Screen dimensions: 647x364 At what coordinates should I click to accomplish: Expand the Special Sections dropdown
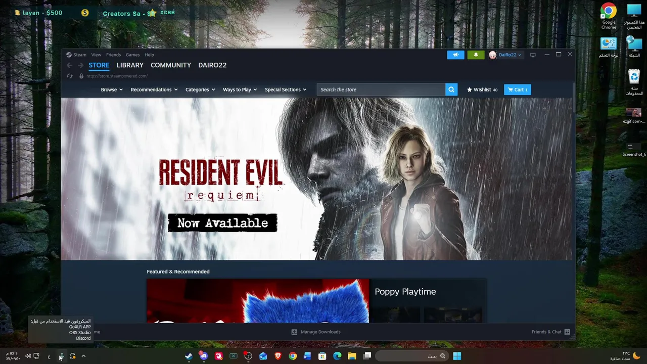pyautogui.click(x=286, y=89)
